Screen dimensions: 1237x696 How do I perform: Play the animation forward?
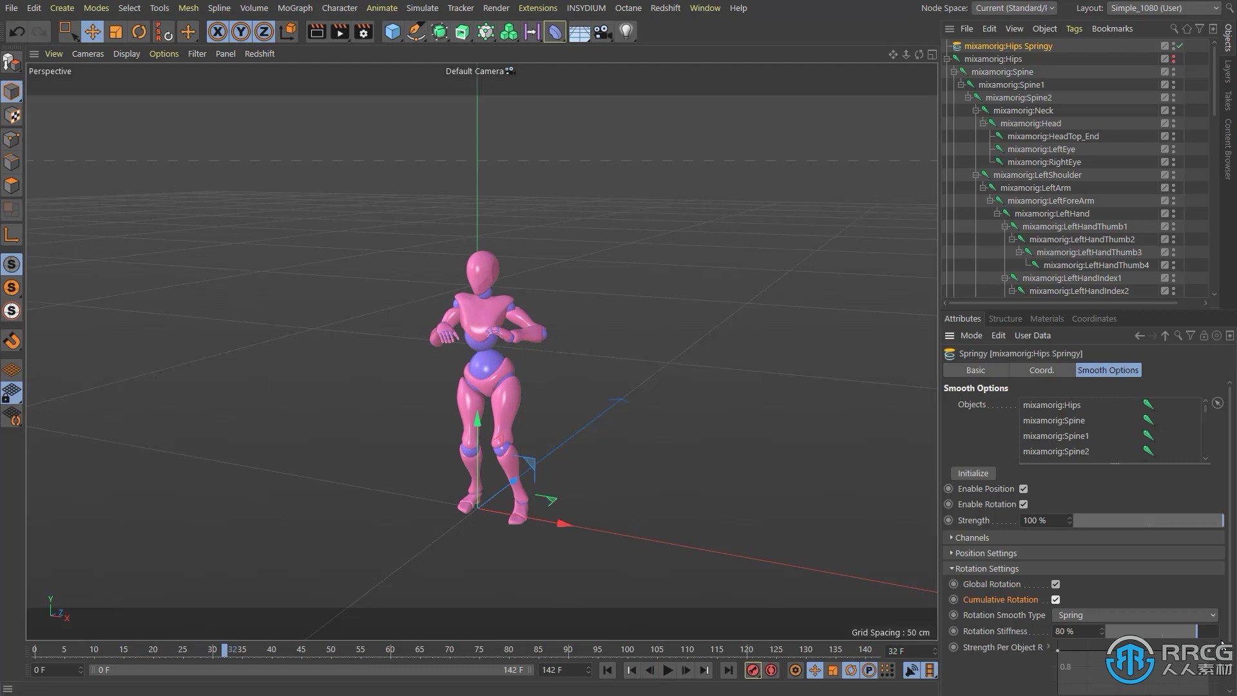coord(668,670)
